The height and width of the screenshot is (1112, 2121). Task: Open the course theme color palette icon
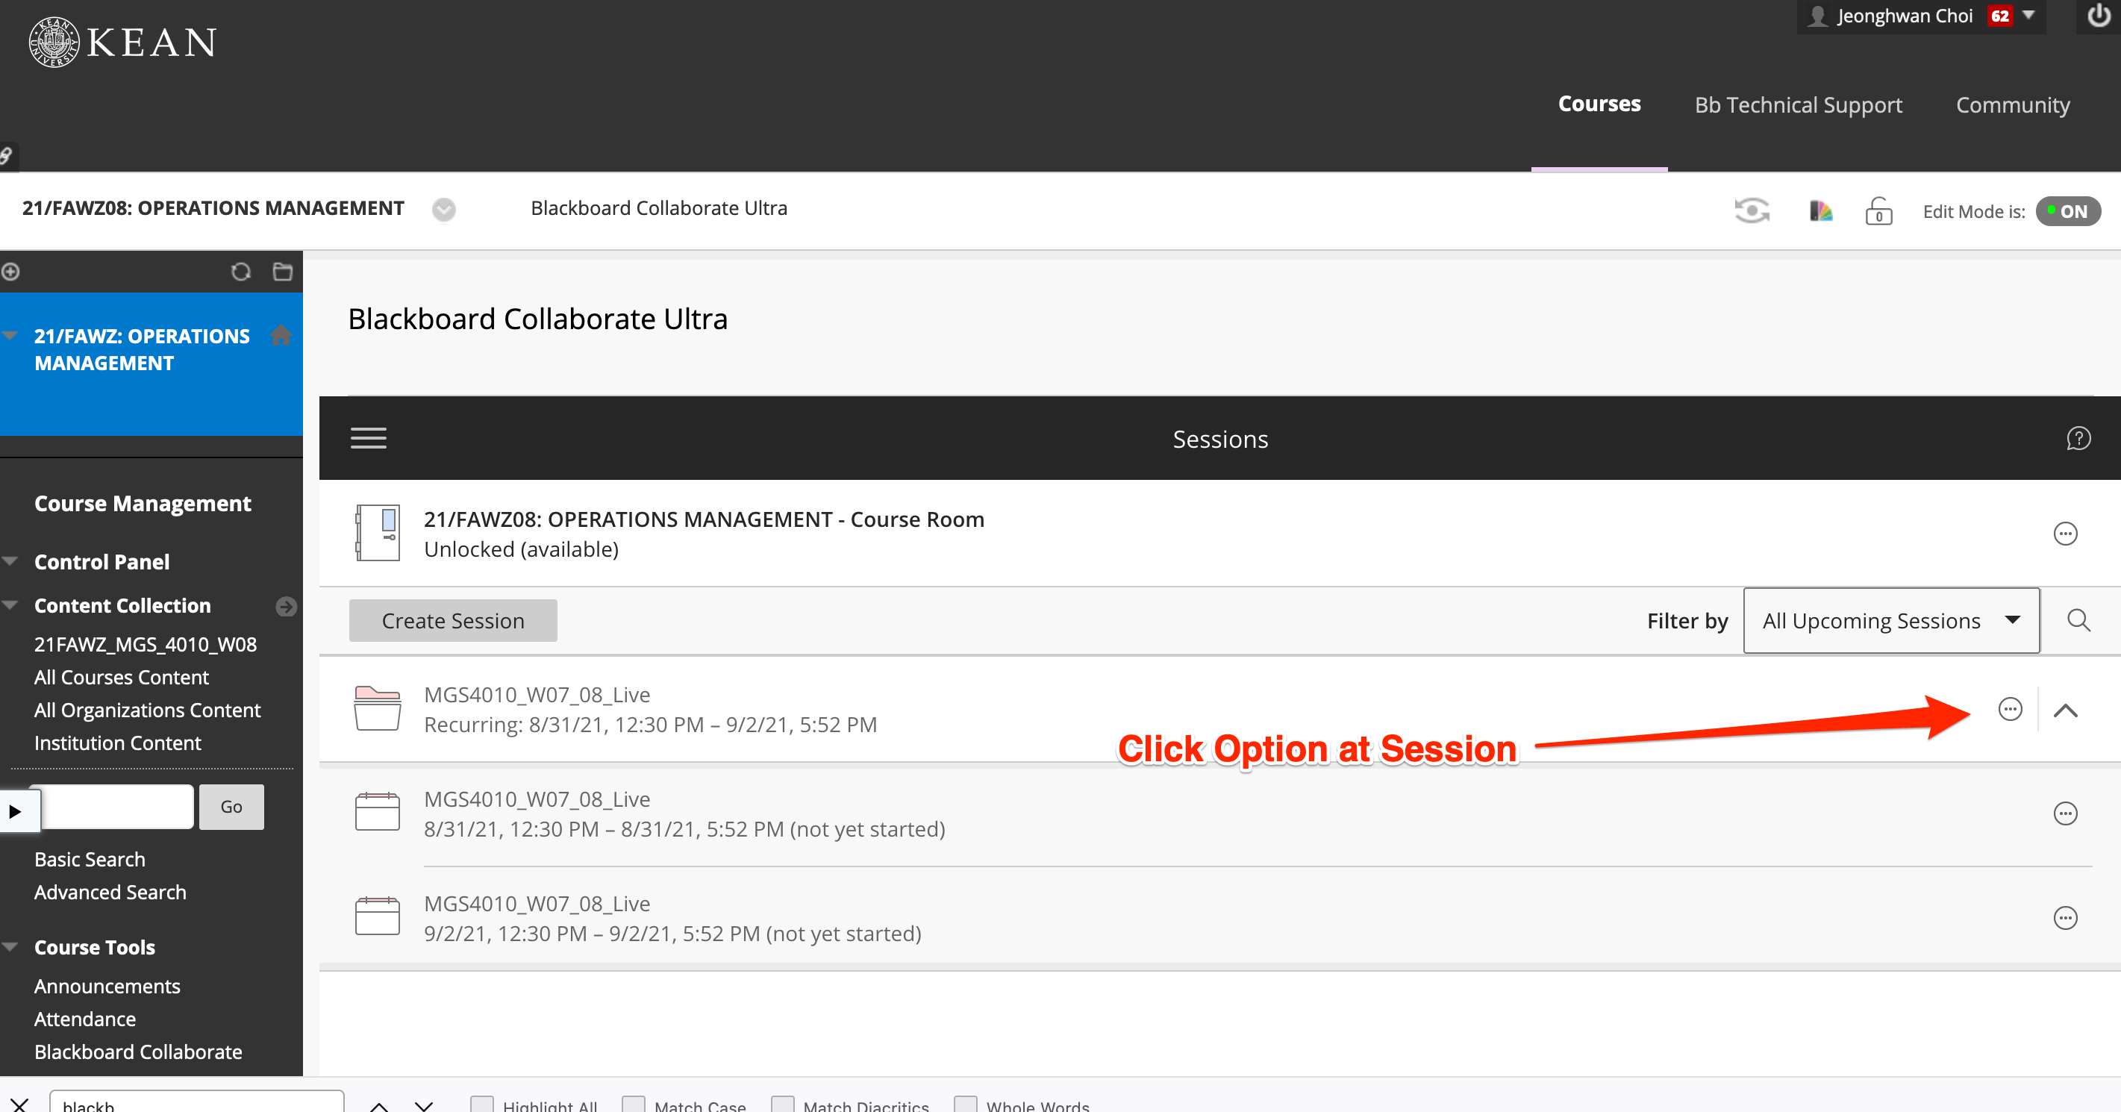(1820, 210)
